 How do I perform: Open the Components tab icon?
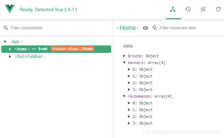tap(173, 9)
